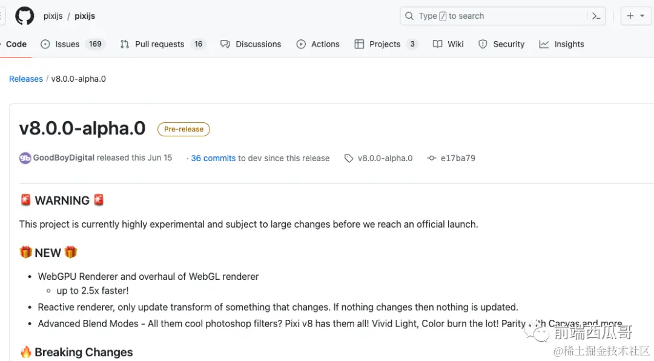Click the WARNING heading
The width and height of the screenshot is (654, 361).
62,200
